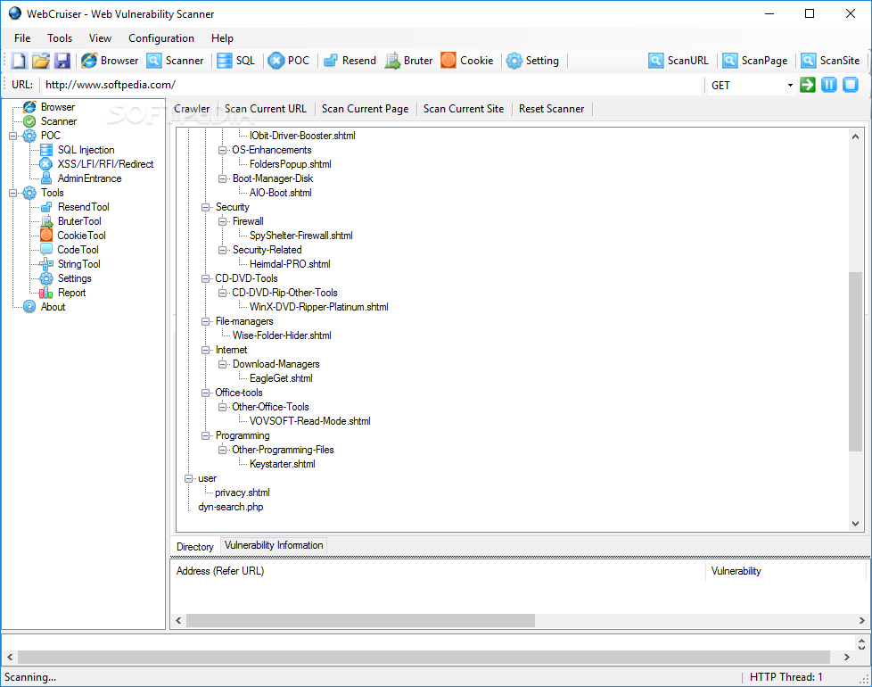The image size is (872, 687).
Task: Open the Help menu
Action: point(222,38)
